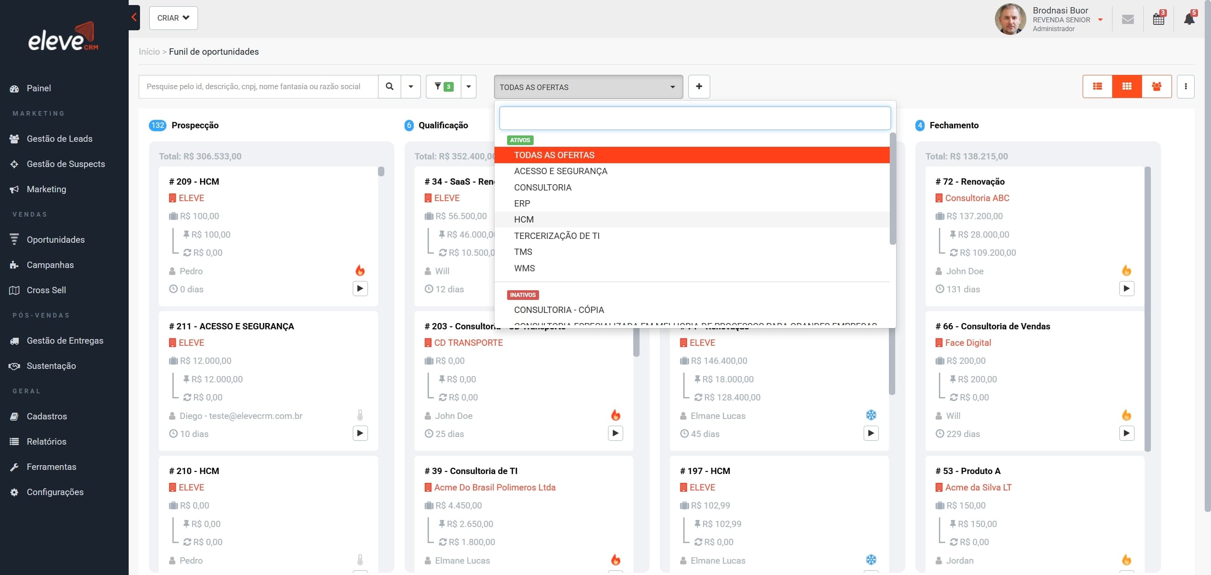The image size is (1211, 575).
Task: Open the vertical ellipsis more options
Action: pos(1185,87)
